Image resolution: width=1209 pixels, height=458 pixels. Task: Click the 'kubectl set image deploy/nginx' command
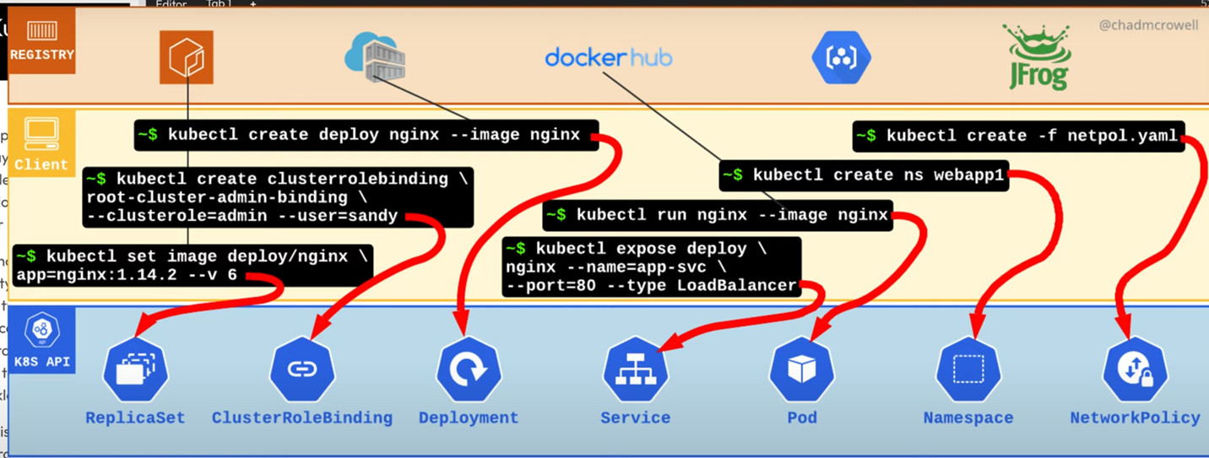click(192, 265)
